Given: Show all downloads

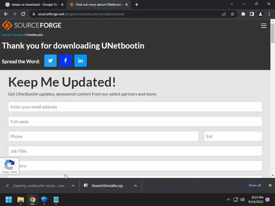Looking at the screenshot, I should tap(255, 185).
